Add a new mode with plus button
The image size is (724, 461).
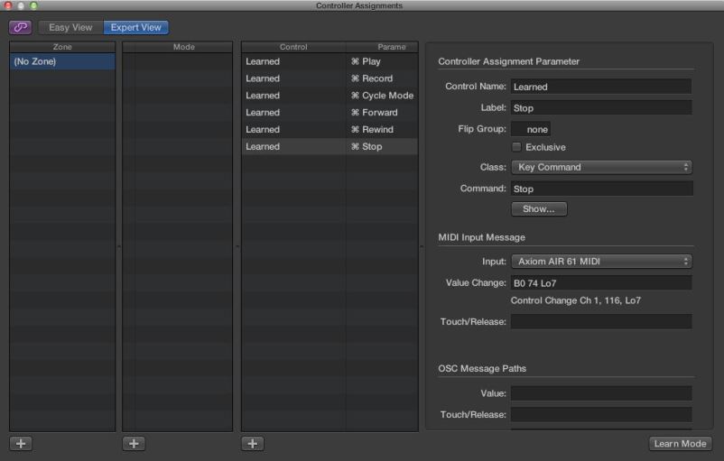click(x=134, y=444)
